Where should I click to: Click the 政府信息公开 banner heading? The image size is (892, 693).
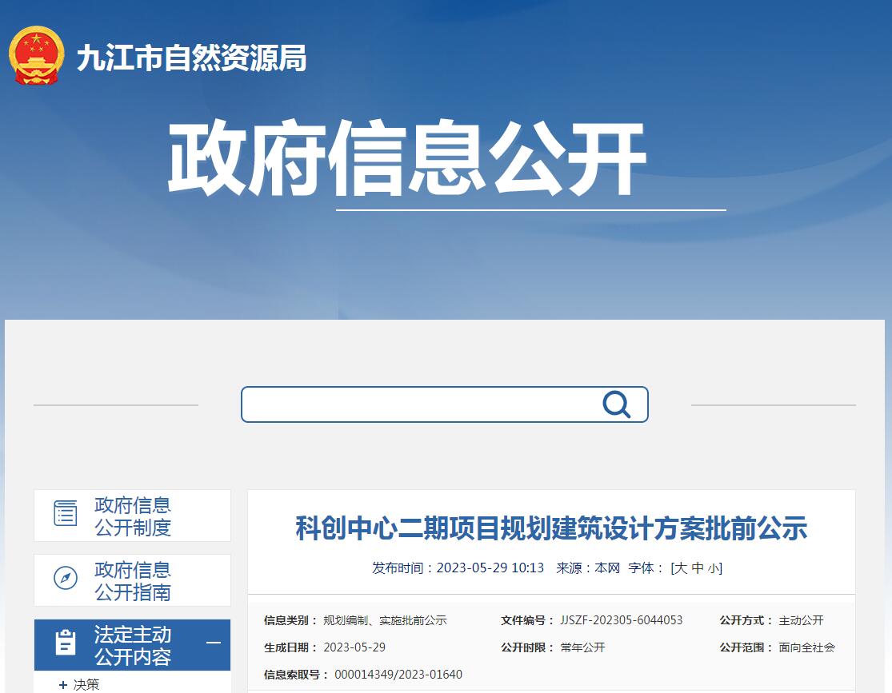click(x=406, y=158)
